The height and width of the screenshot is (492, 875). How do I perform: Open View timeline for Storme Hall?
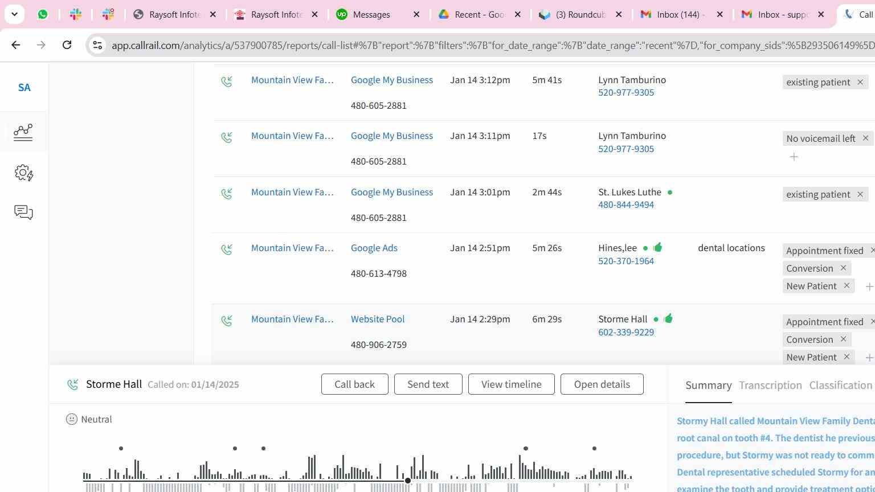coord(512,384)
